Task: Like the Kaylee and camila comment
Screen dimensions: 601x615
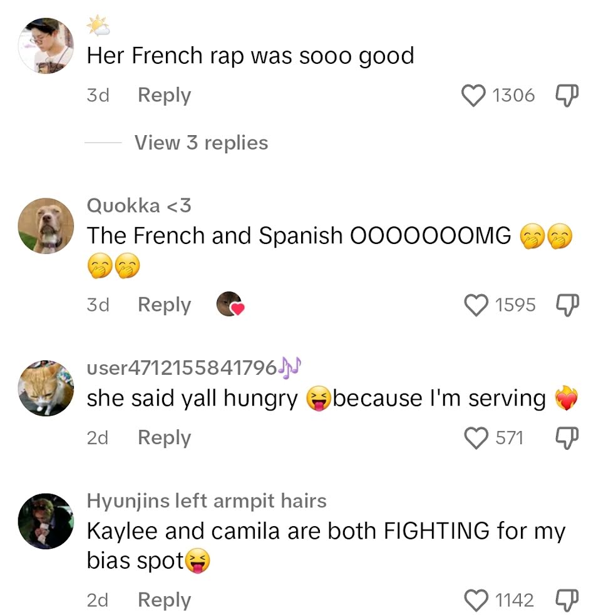Action: 476,600
